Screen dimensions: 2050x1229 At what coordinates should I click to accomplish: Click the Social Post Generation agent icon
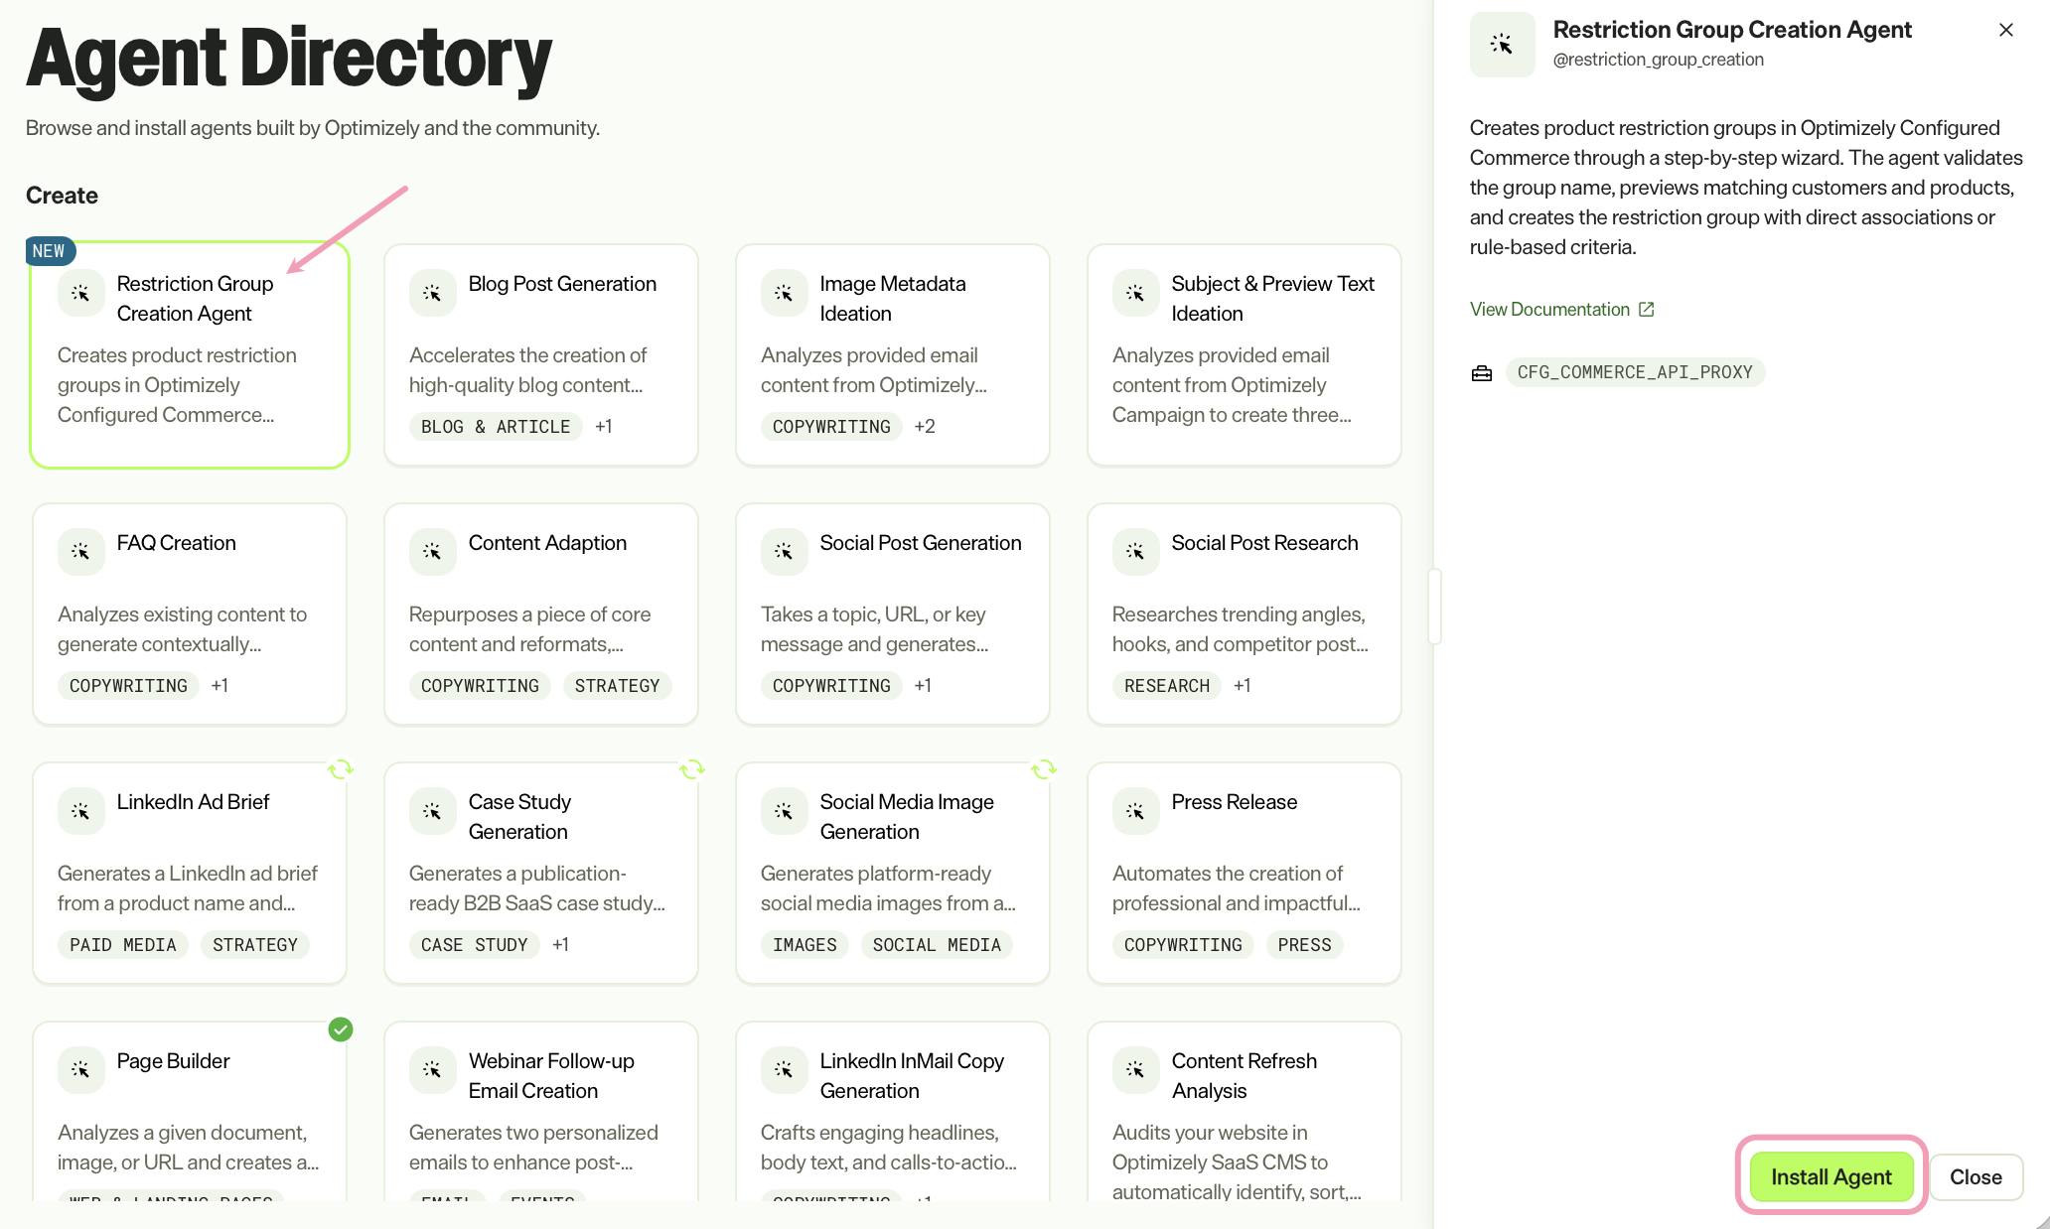click(x=785, y=552)
